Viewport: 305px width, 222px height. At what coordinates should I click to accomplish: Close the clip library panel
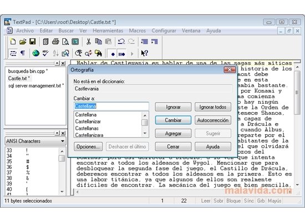pos(63,133)
